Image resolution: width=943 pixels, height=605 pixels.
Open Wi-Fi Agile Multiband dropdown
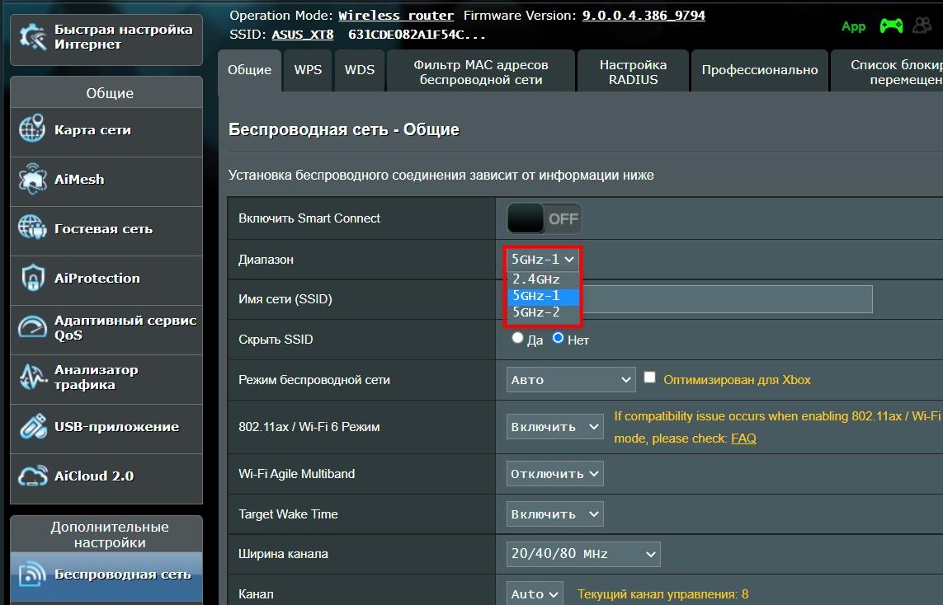coord(554,473)
